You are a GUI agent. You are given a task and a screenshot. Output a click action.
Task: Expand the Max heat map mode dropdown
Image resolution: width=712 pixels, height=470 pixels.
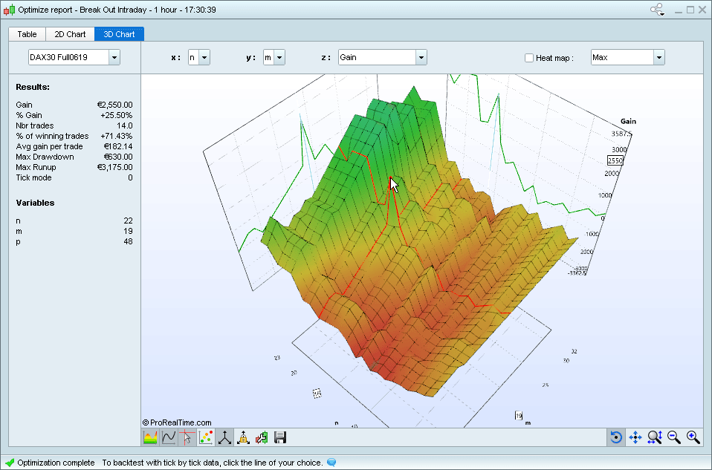click(657, 57)
